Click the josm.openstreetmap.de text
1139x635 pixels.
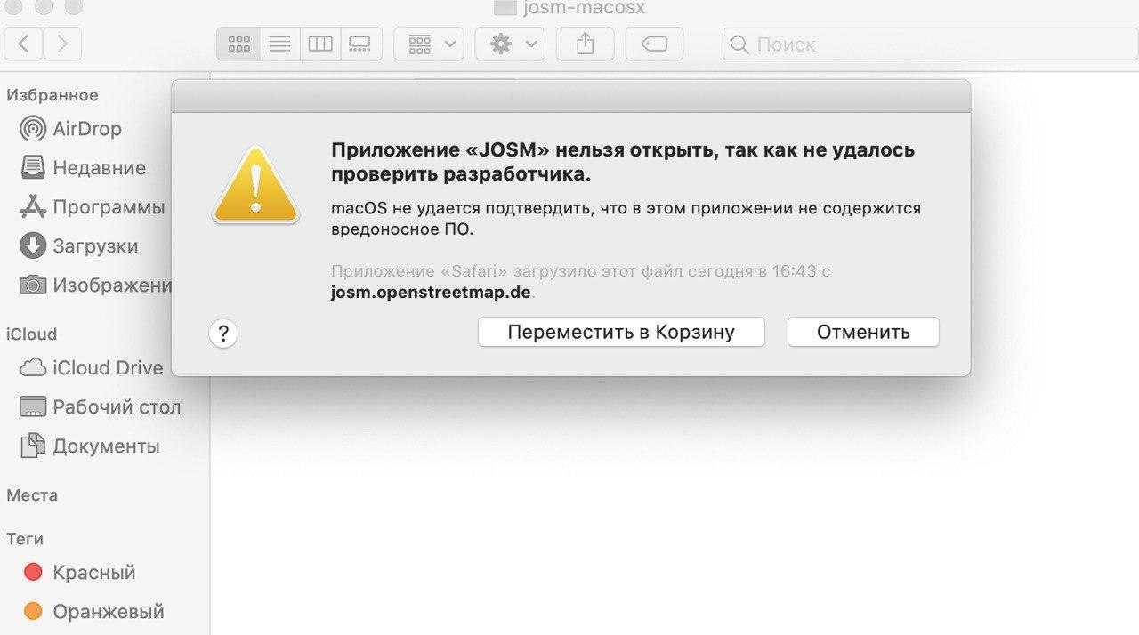pos(431,293)
